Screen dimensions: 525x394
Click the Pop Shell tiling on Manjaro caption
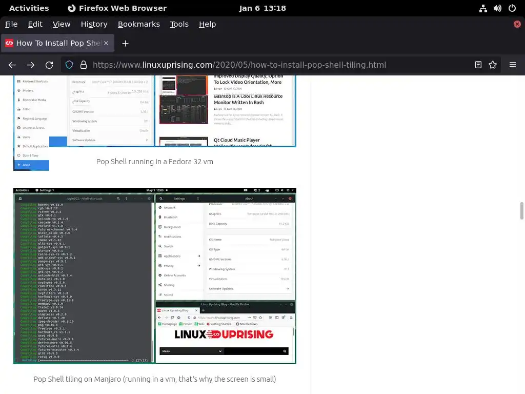155,379
